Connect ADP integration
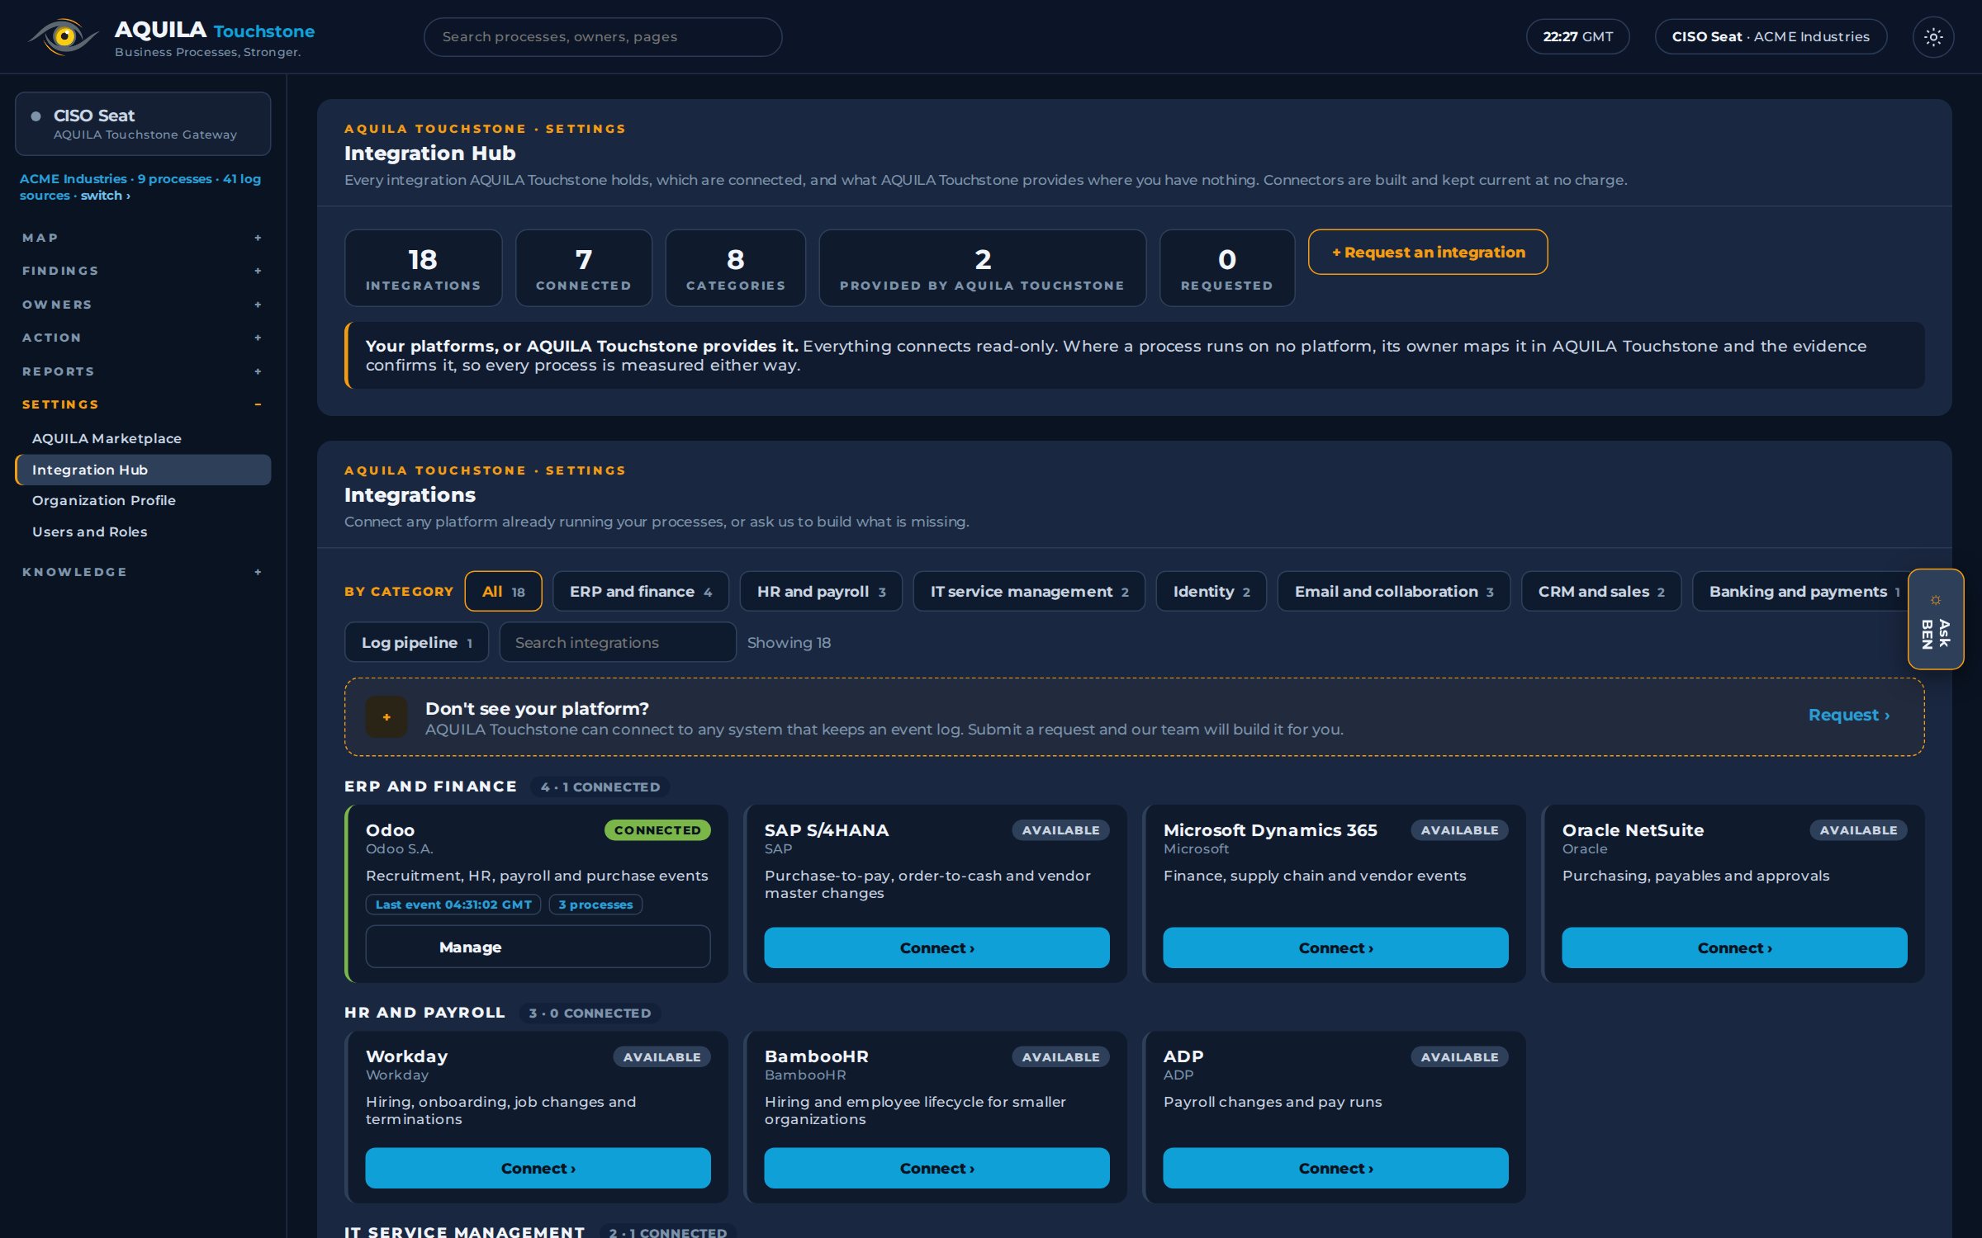This screenshot has height=1238, width=1982. click(1335, 1168)
